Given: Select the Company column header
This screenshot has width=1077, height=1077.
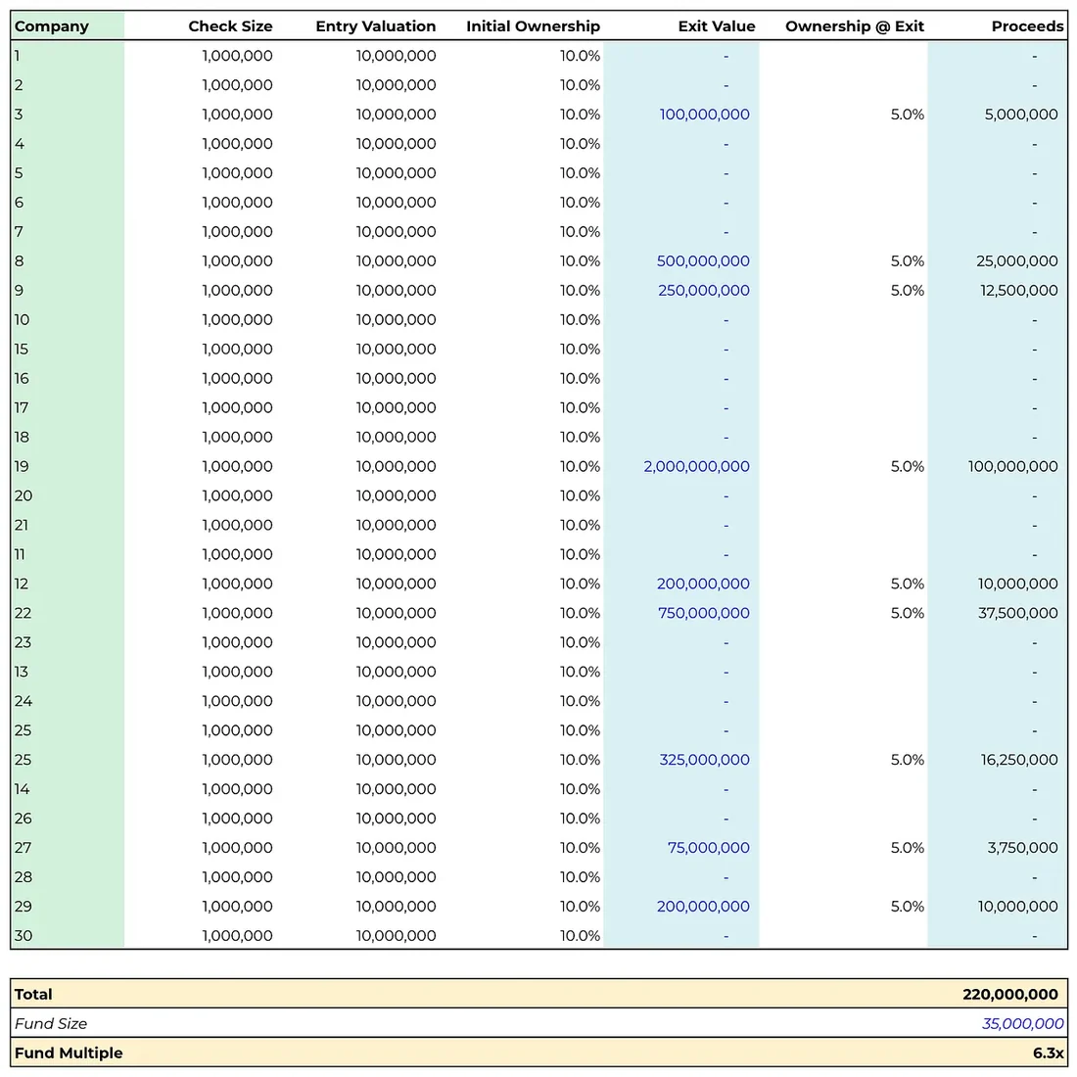Looking at the screenshot, I should point(52,26).
